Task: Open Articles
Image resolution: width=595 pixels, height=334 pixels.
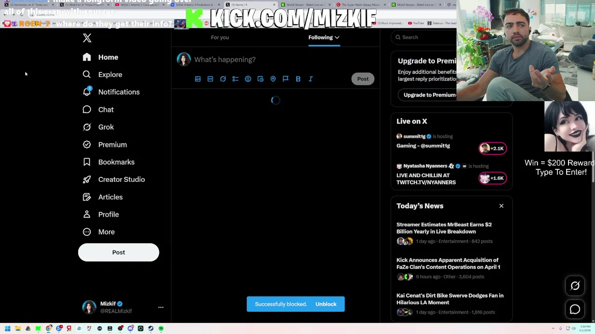Action: pyautogui.click(x=102, y=197)
